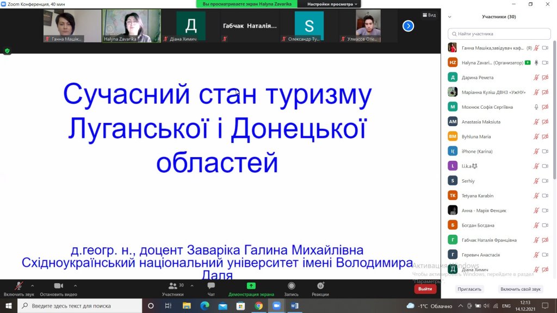Select Діана Химич video tile
Screen dimensions: 557x313
pyautogui.click(x=191, y=26)
